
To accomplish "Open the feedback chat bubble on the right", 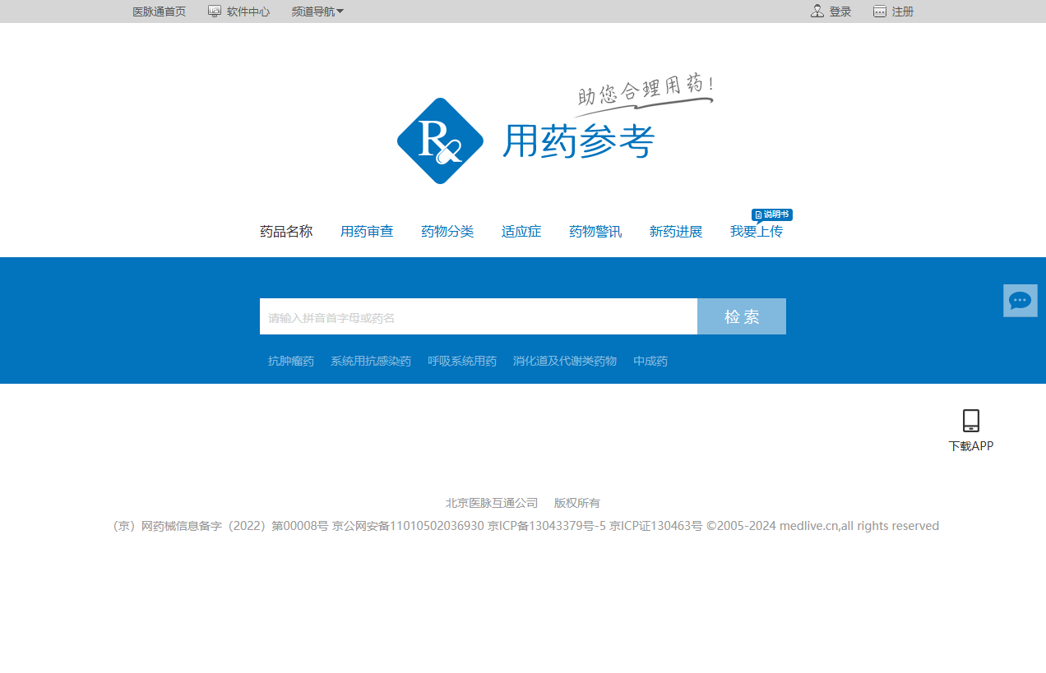I will [1020, 300].
